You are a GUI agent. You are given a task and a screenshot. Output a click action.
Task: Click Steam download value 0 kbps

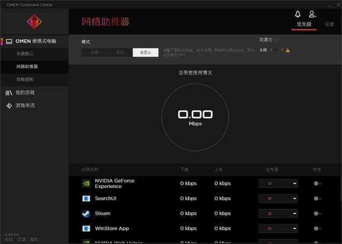point(189,213)
